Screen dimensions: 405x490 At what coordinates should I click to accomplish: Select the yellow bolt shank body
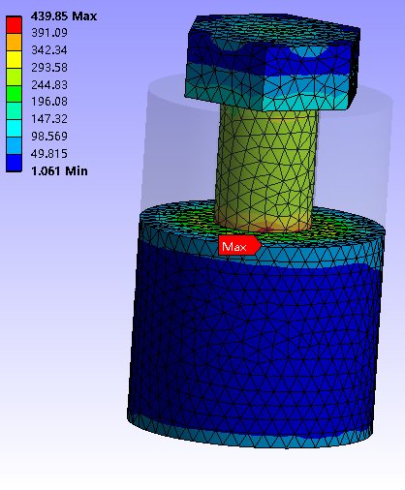[x=266, y=168]
